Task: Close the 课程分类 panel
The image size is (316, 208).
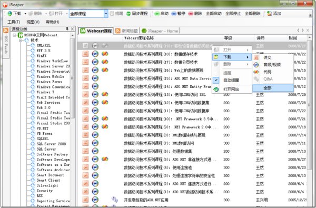Action: tap(72, 29)
